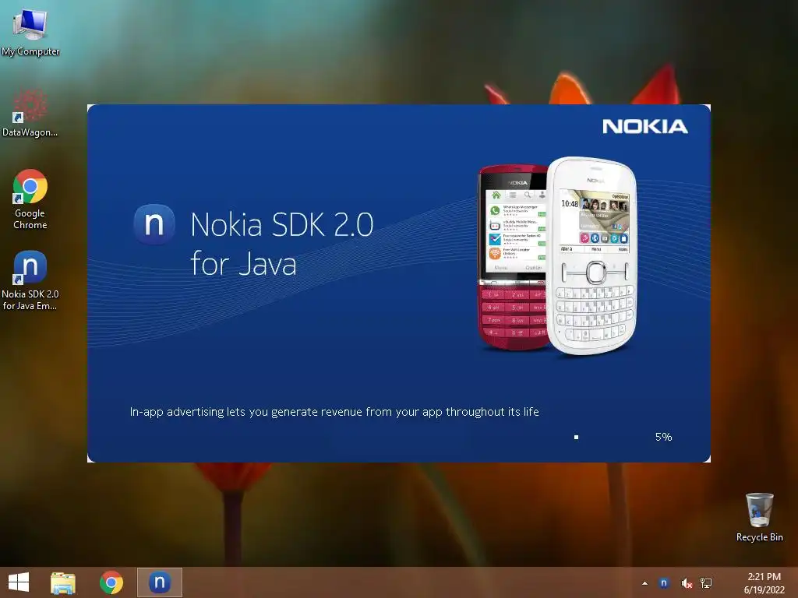798x598 pixels.
Task: Click the 'Nokia SDK 2.0 for Java' title
Action: [x=282, y=244]
